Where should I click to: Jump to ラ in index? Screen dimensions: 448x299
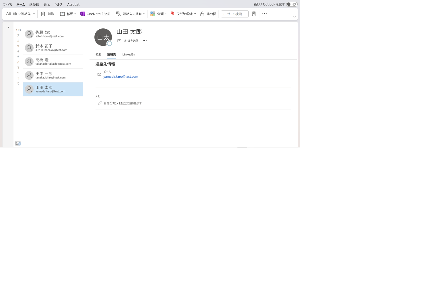coord(18,78)
